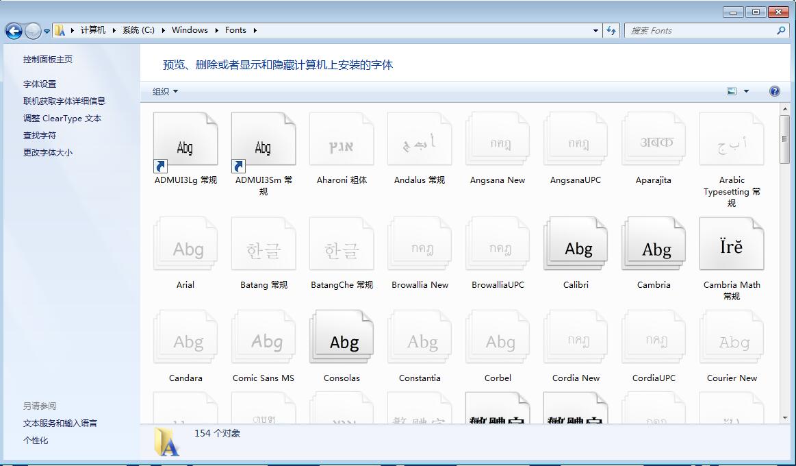
Task: Open 个性化 link
Action: (36, 441)
